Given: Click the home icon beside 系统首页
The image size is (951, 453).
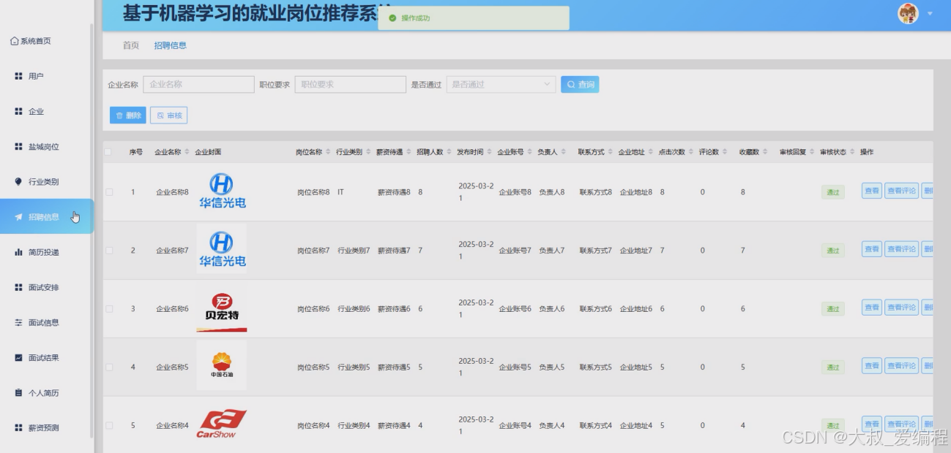Looking at the screenshot, I should (x=15, y=41).
